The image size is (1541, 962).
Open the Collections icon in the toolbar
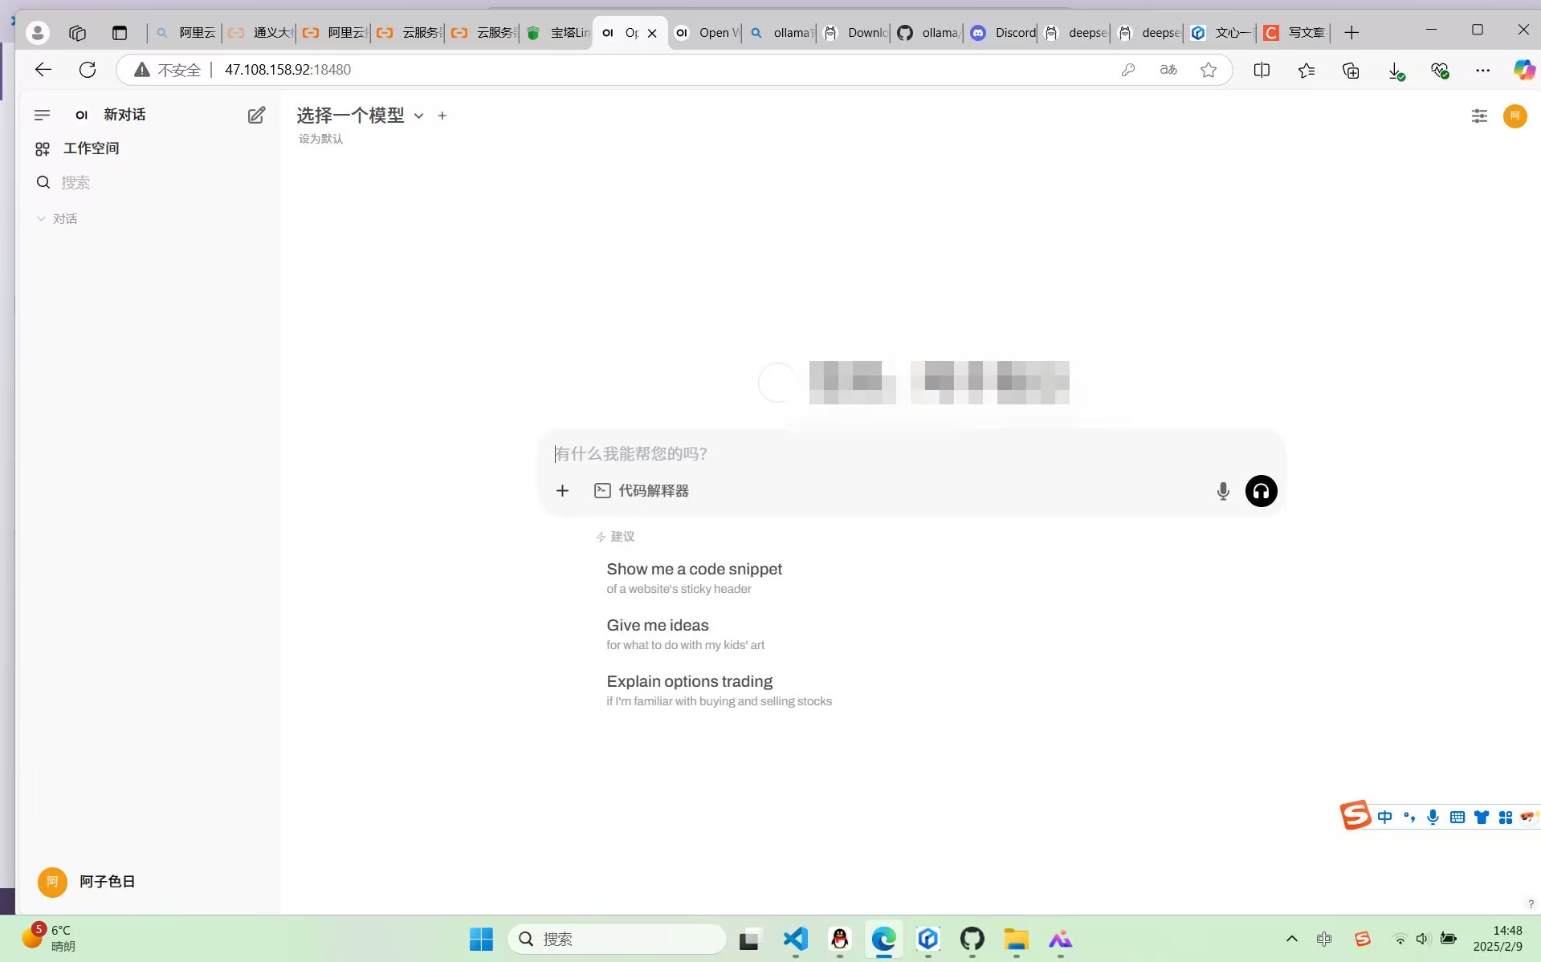1351,70
